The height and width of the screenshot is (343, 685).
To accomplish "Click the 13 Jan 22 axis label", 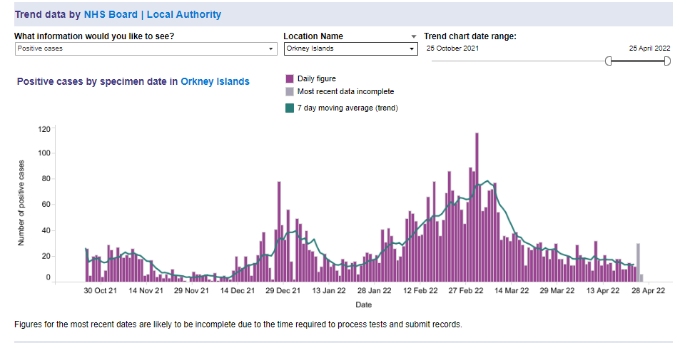I will (328, 291).
